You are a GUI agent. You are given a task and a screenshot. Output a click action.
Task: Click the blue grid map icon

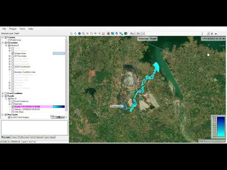click(113, 34)
